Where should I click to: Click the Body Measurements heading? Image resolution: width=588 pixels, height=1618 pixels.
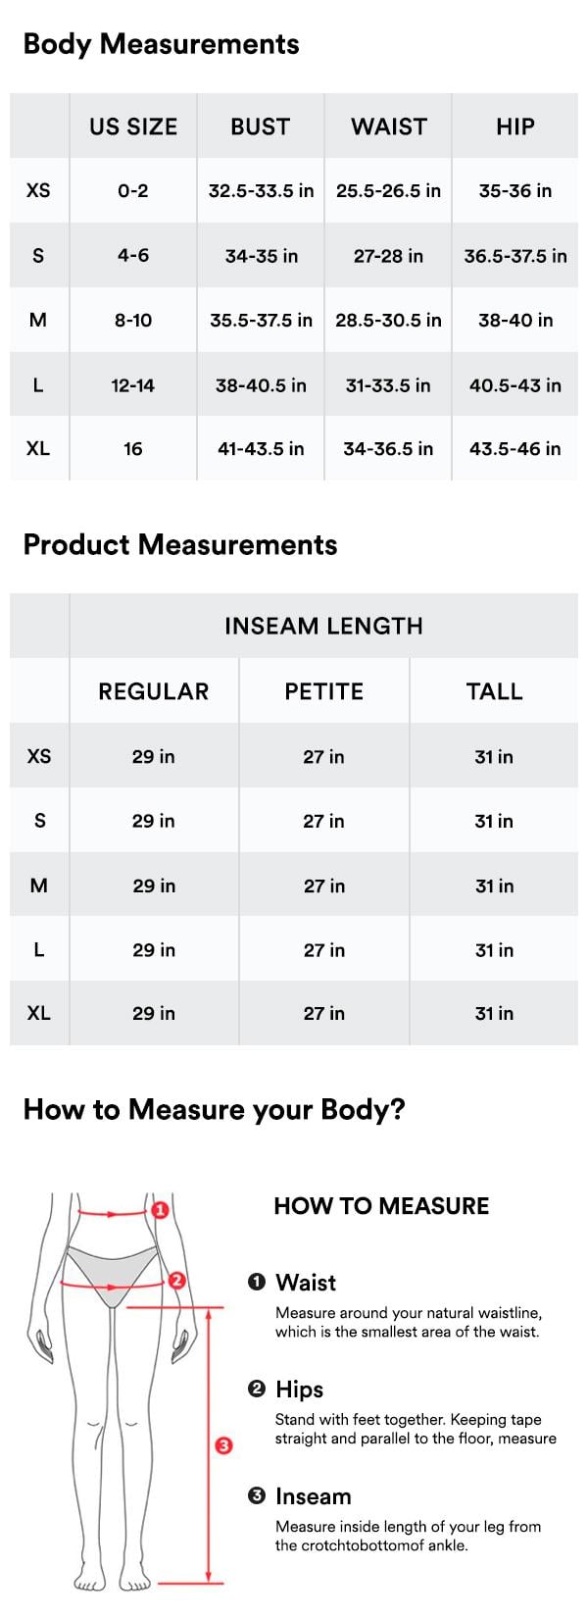click(x=161, y=44)
